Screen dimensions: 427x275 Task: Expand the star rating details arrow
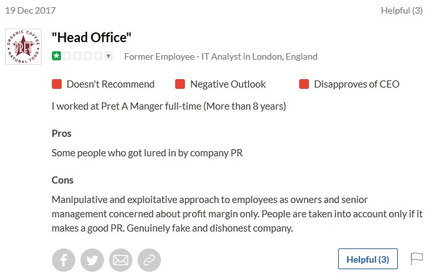(x=108, y=56)
